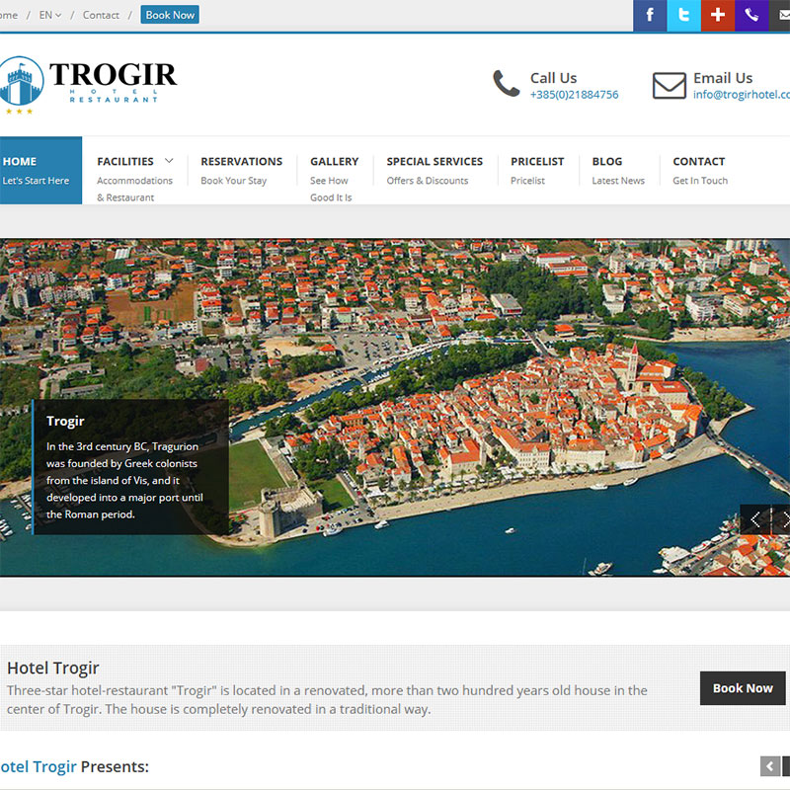Viewport: 790px width, 790px height.
Task: Click the red Google Plus icon
Action: click(x=718, y=16)
